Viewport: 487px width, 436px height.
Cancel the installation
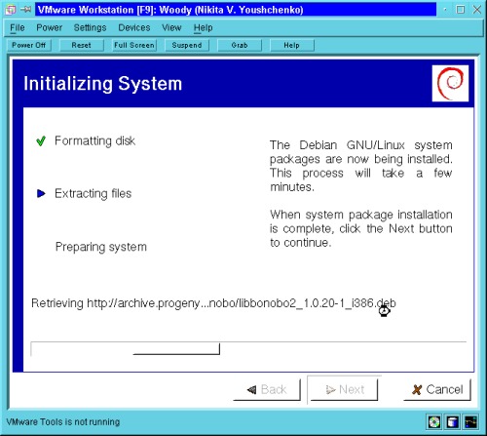pos(437,389)
